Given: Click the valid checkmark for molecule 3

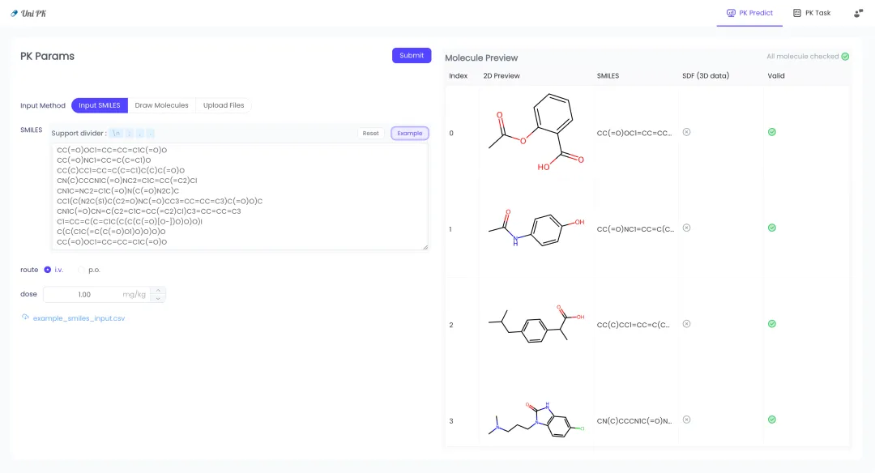Looking at the screenshot, I should pos(771,420).
